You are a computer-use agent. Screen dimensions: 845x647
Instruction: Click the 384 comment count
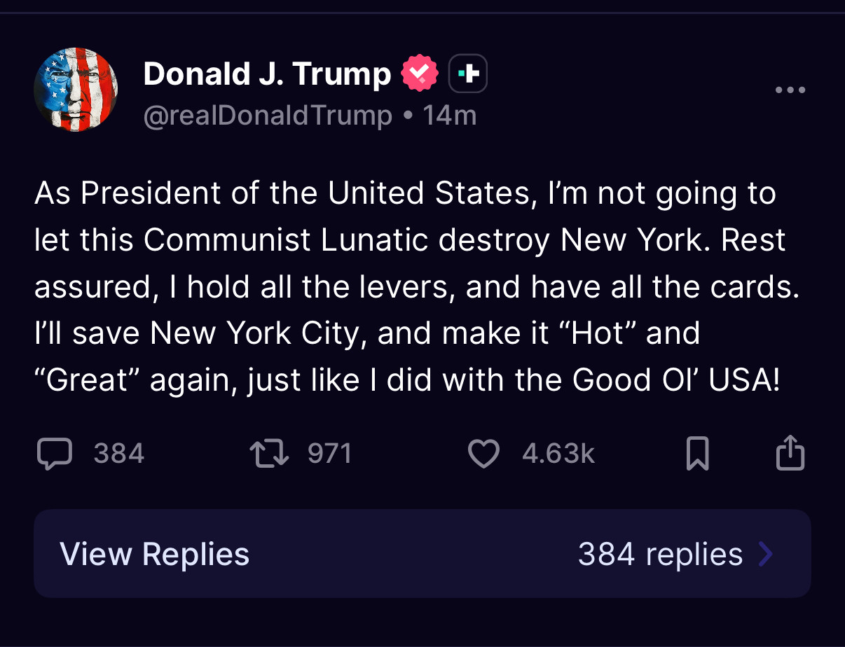click(x=119, y=454)
